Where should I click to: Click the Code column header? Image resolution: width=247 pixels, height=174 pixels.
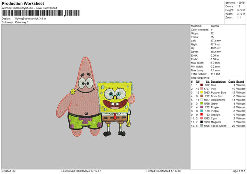(231, 82)
